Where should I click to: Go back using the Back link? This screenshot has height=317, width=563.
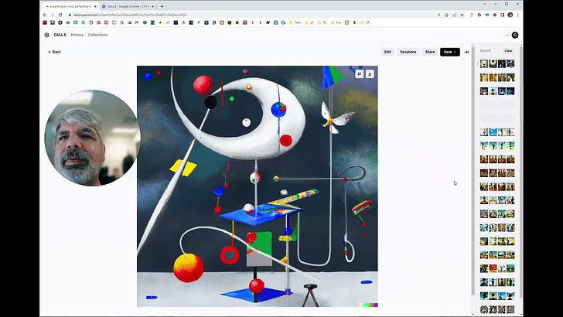pyautogui.click(x=55, y=52)
